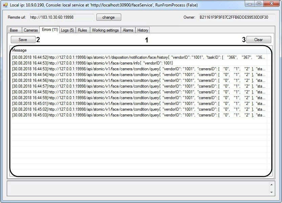The height and width of the screenshot is (203, 282).
Task: Go to the Alarms tab
Action: (x=128, y=30)
